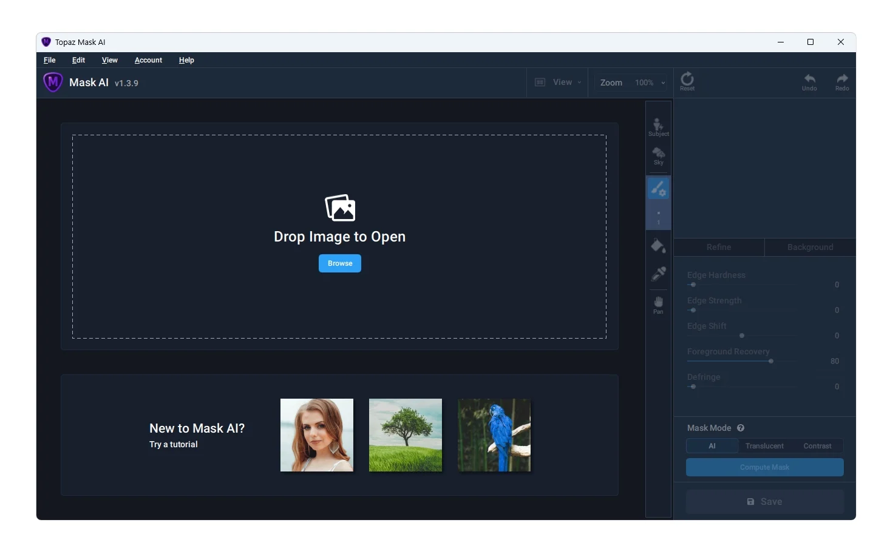Open the blue parrot tutorial thumbnail
Screen dimensions: 890x554
tap(494, 435)
